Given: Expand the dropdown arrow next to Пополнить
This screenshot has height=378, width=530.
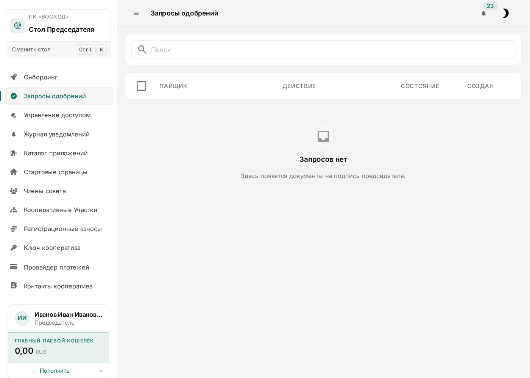Looking at the screenshot, I should [101, 371].
